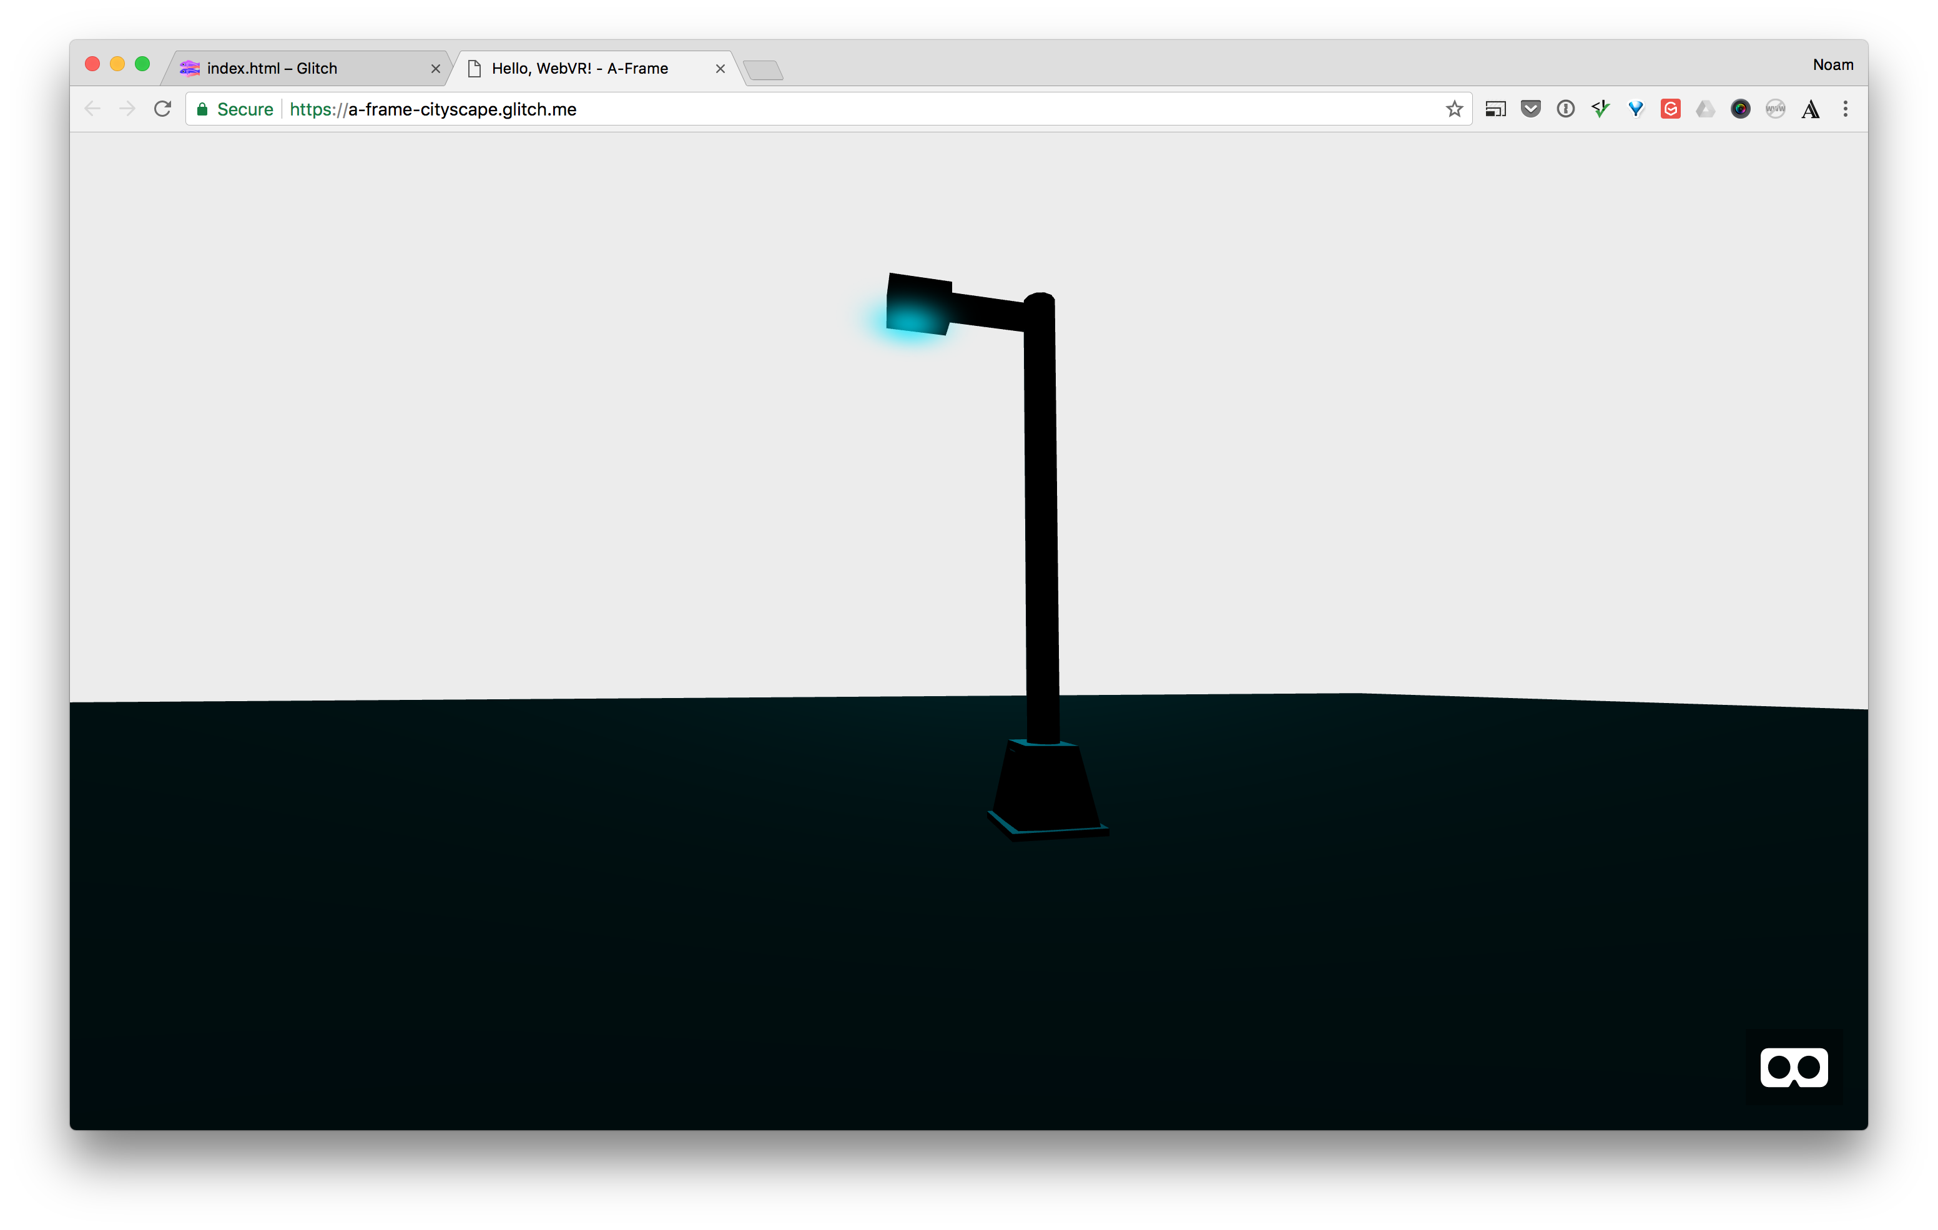Open the letter A font extension
This screenshot has height=1230, width=1938.
point(1811,109)
